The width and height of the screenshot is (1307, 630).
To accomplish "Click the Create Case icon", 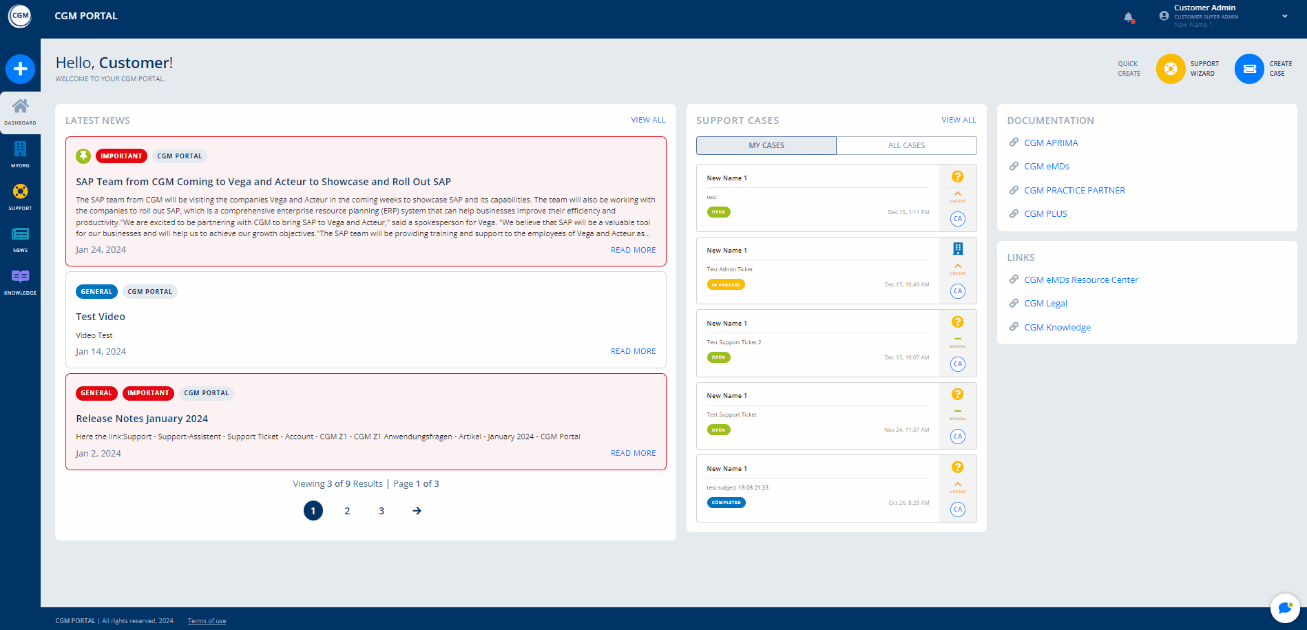I will [x=1249, y=68].
